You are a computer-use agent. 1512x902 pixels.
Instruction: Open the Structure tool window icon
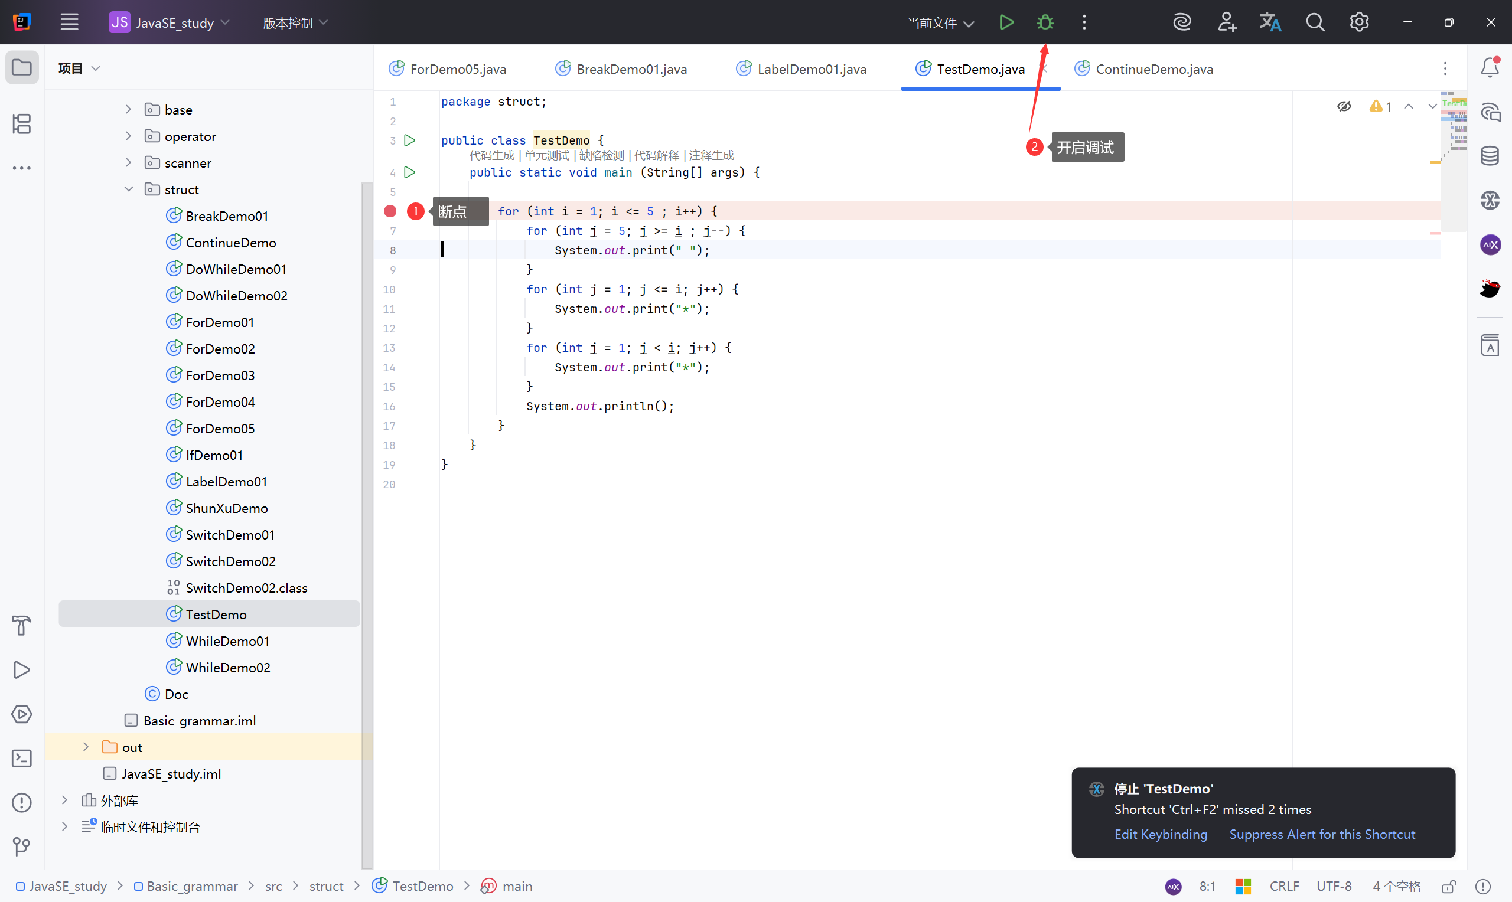[22, 124]
